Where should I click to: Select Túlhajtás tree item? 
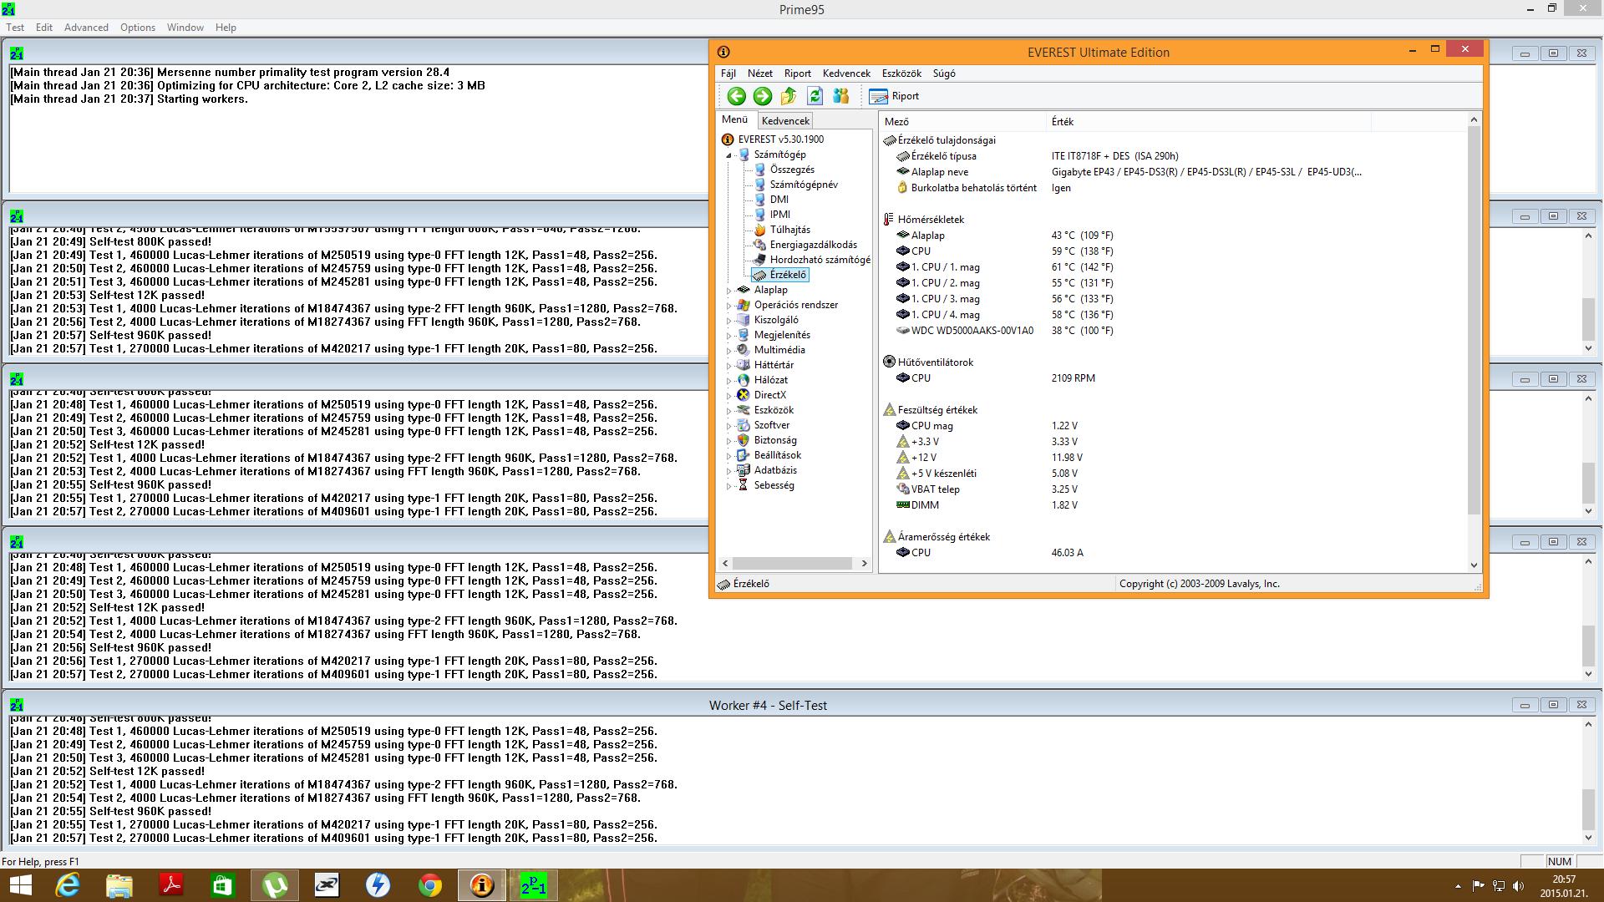click(789, 230)
